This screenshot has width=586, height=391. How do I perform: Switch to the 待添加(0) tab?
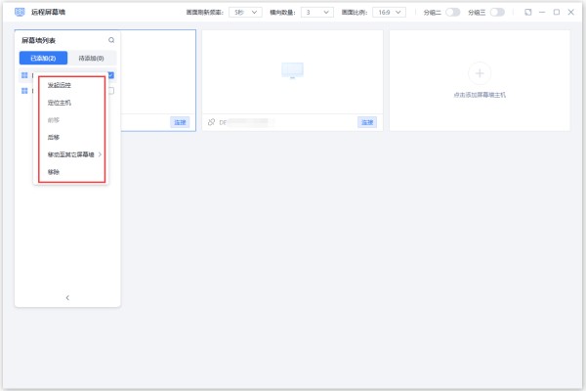(91, 58)
